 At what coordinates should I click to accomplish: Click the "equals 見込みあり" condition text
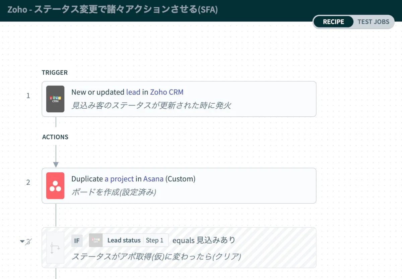(204, 240)
